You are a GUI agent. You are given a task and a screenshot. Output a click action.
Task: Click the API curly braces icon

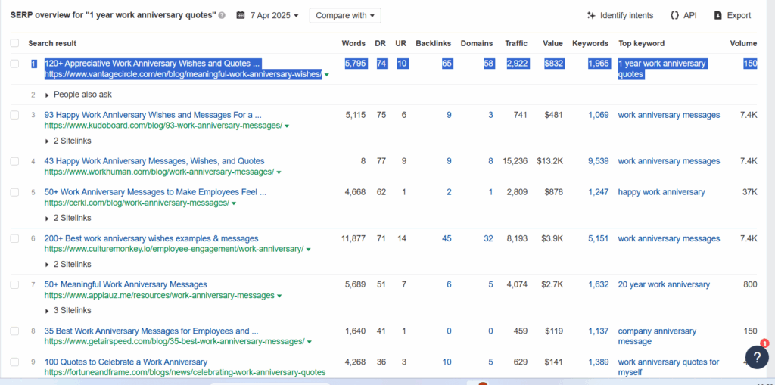point(674,15)
